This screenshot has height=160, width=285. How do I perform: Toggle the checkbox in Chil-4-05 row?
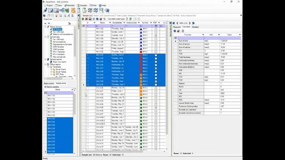[x=156, y=108]
